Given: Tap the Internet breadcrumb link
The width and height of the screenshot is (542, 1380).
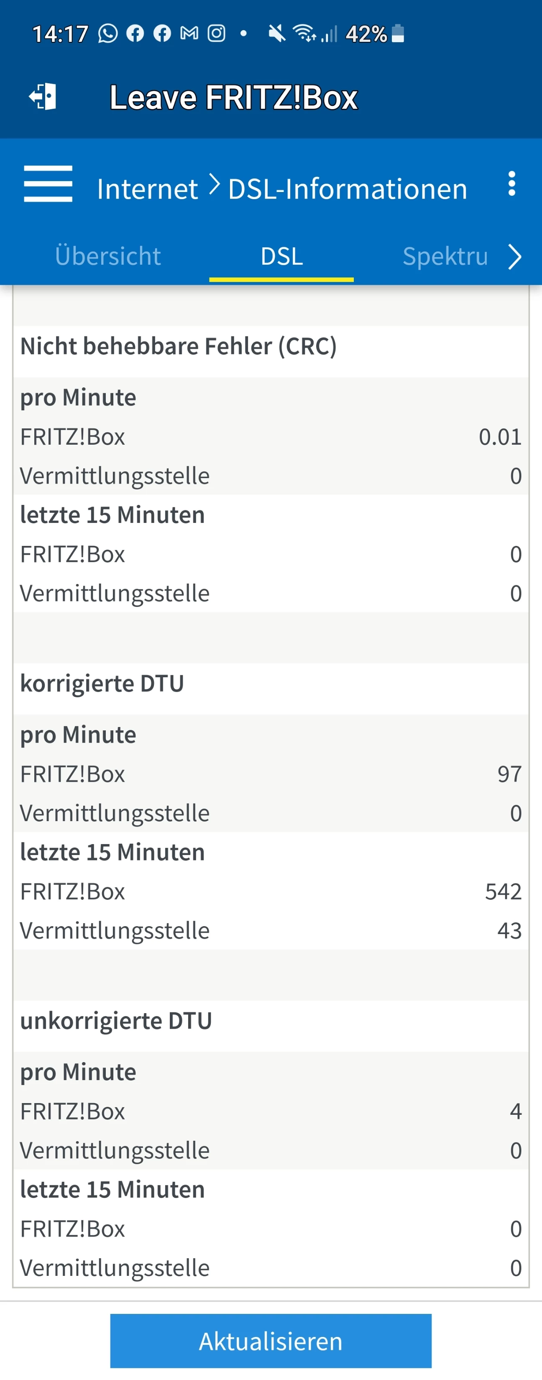Looking at the screenshot, I should tap(147, 189).
